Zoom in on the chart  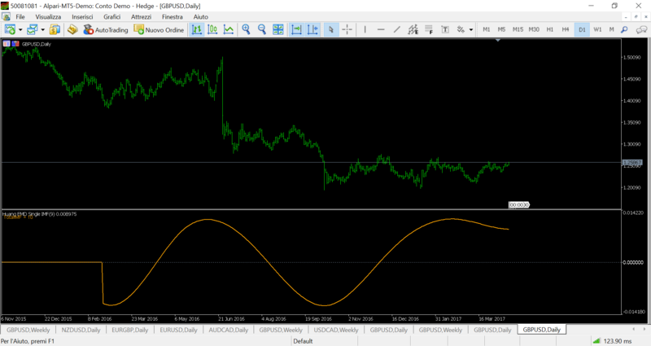247,29
